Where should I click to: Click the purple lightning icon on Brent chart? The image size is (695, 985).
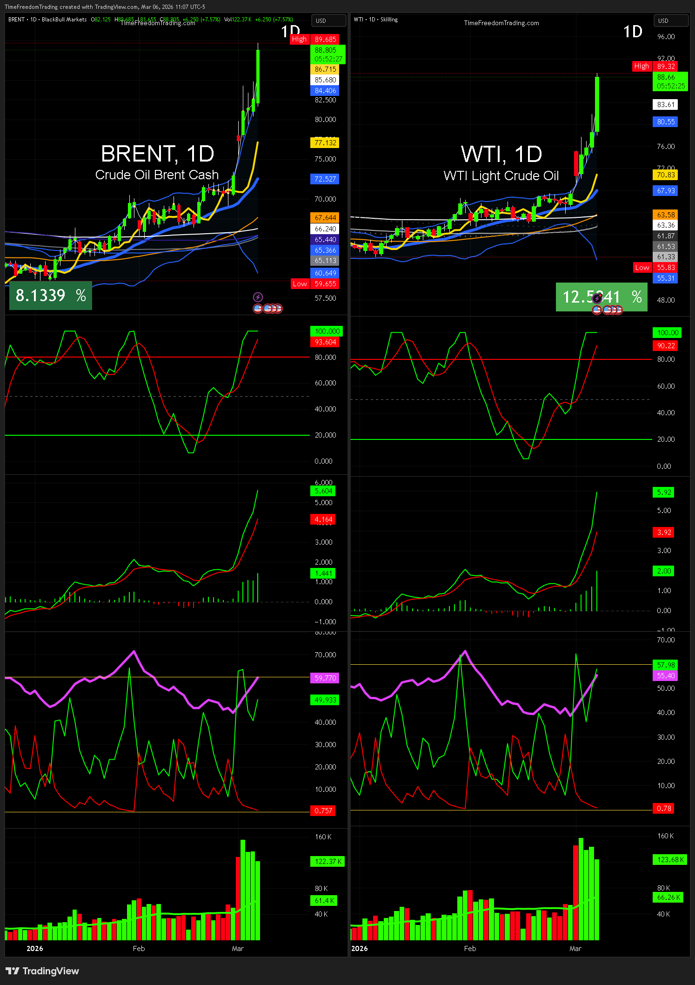(258, 297)
